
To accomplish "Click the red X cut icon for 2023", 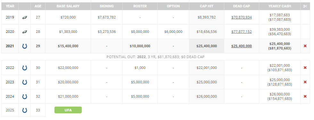I will (305, 82).
